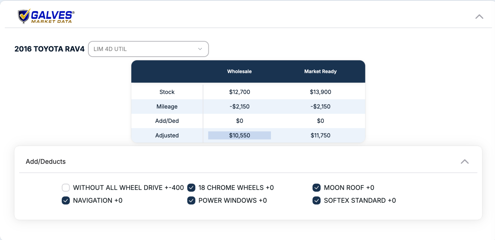Screen dimensions: 495x240
Task: Uncheck Navigation option
Action: coord(66,200)
